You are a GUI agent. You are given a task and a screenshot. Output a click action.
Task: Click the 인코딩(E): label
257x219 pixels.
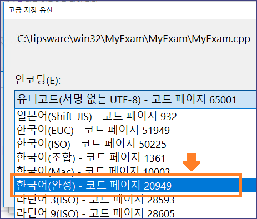pyautogui.click(x=38, y=79)
